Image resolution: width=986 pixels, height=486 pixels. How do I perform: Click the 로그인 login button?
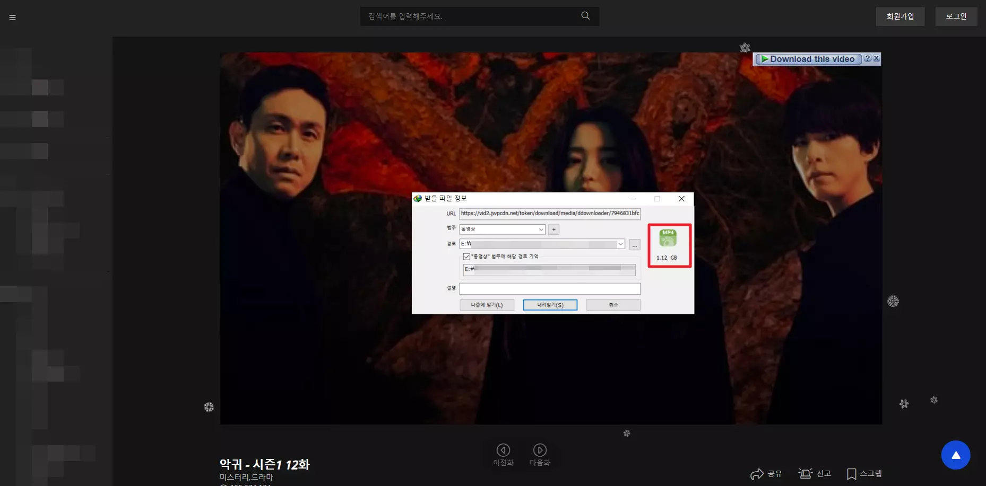point(956,16)
